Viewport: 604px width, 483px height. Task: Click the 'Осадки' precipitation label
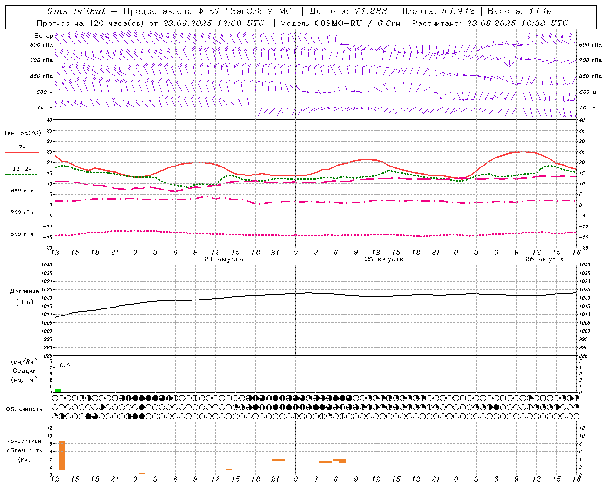(24, 371)
